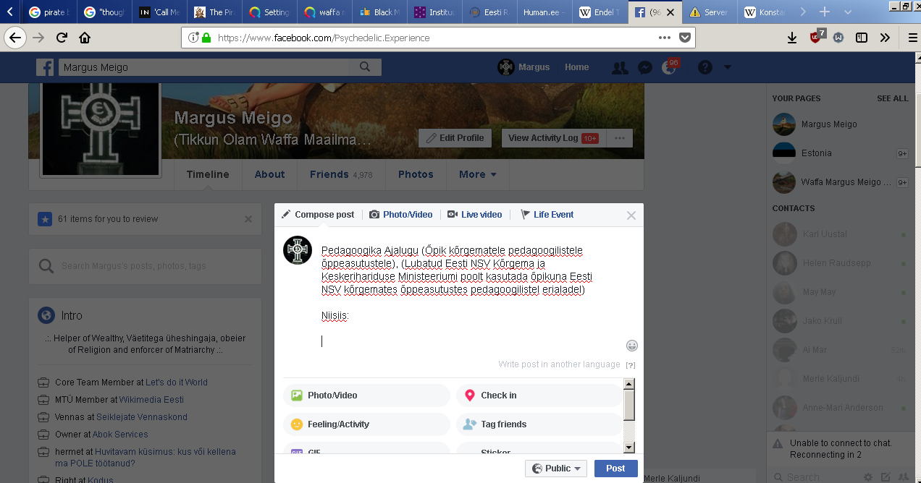Reload the page with the refresh icon
The image size is (921, 483).
click(62, 38)
